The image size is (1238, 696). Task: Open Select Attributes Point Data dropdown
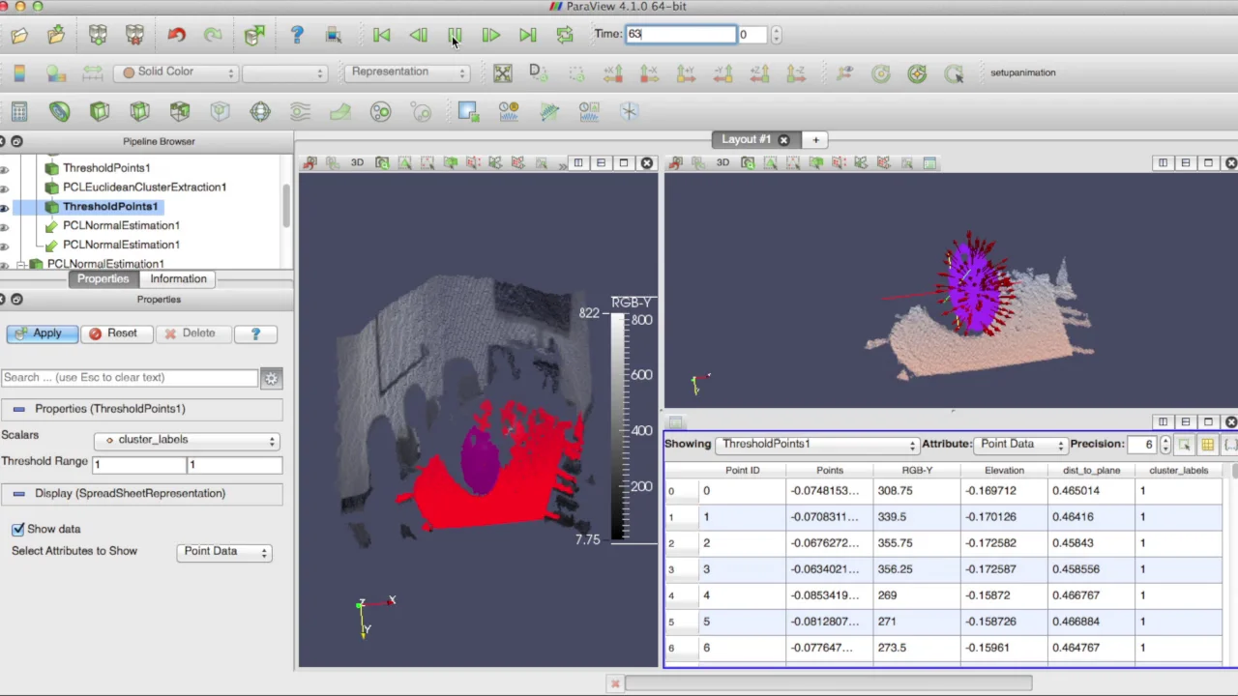point(224,552)
